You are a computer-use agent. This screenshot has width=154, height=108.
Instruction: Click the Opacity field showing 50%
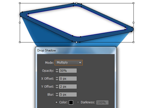[x=68, y=71]
